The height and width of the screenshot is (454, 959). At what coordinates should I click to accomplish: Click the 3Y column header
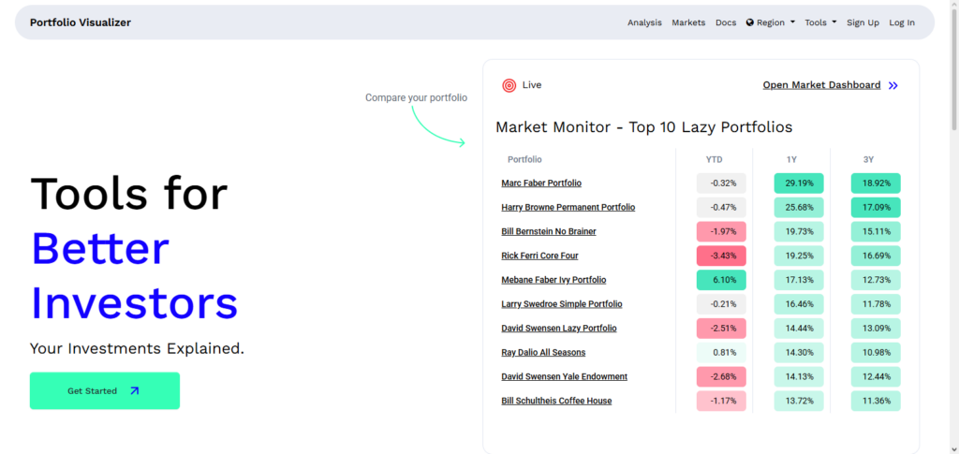pos(868,159)
